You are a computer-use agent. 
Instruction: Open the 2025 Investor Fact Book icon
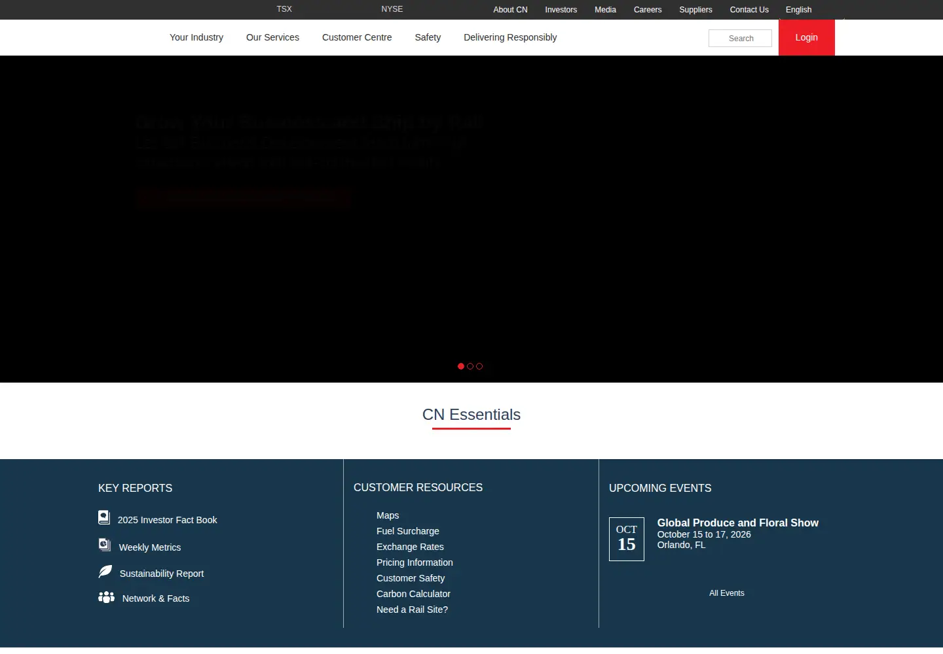[x=104, y=517]
